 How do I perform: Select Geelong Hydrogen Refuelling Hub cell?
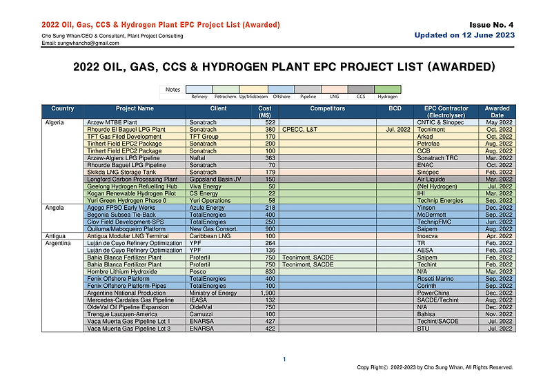point(135,186)
